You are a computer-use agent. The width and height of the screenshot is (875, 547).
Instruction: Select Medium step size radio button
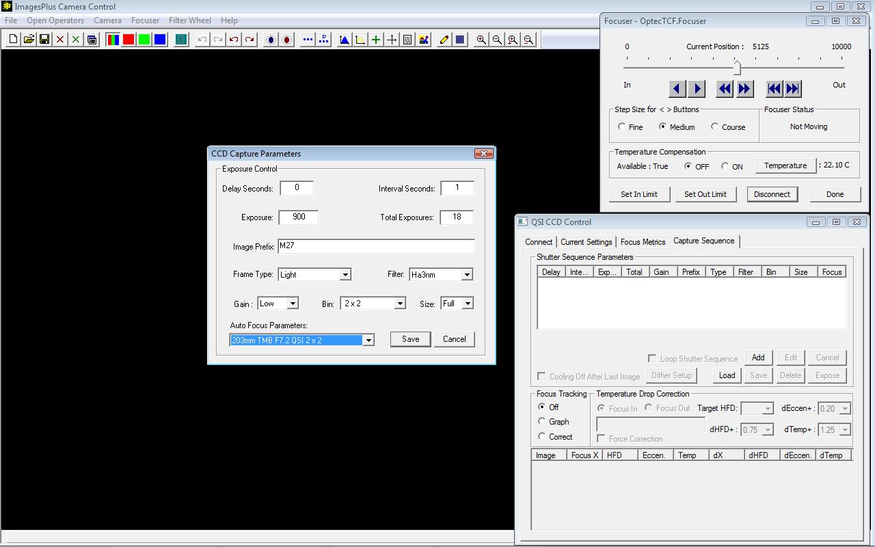pyautogui.click(x=662, y=126)
